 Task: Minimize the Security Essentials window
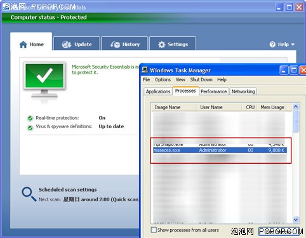point(279,8)
